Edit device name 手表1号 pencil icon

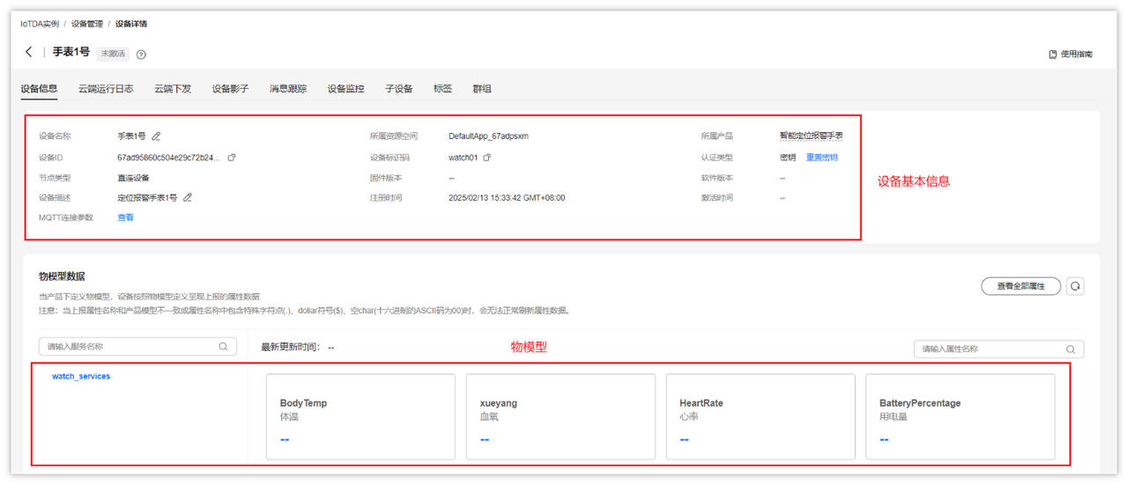coord(156,136)
